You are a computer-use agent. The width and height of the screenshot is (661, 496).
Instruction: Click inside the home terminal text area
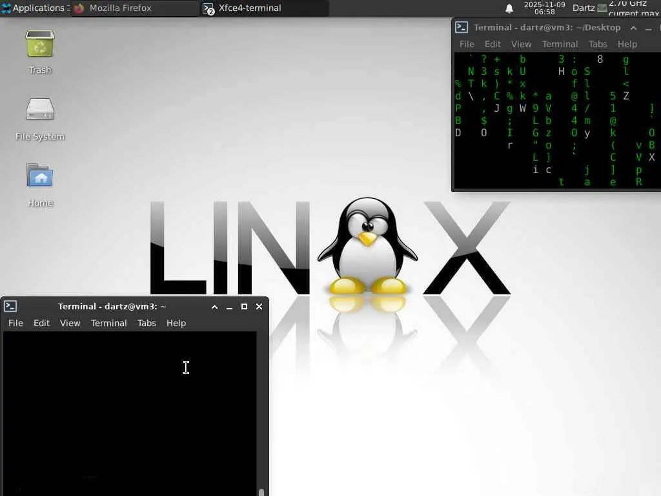[130, 413]
